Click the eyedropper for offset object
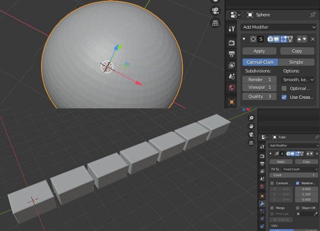 (x=316, y=214)
